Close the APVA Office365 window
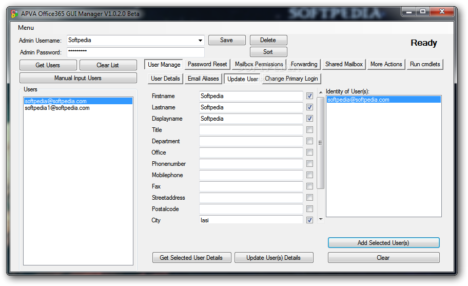Screen dimensions: 468x286 tap(442, 12)
